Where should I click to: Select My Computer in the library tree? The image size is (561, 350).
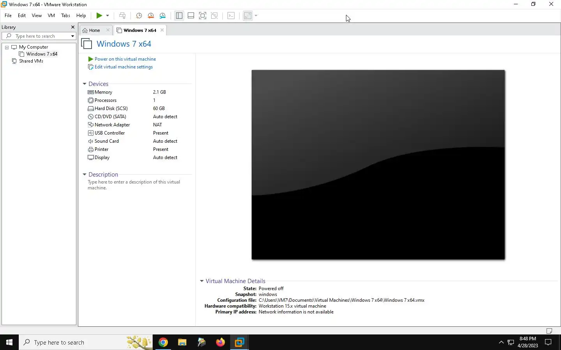(34, 47)
